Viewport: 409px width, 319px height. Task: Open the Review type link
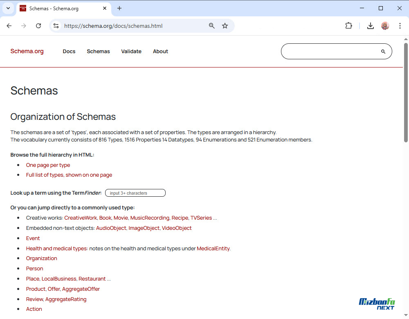point(35,299)
